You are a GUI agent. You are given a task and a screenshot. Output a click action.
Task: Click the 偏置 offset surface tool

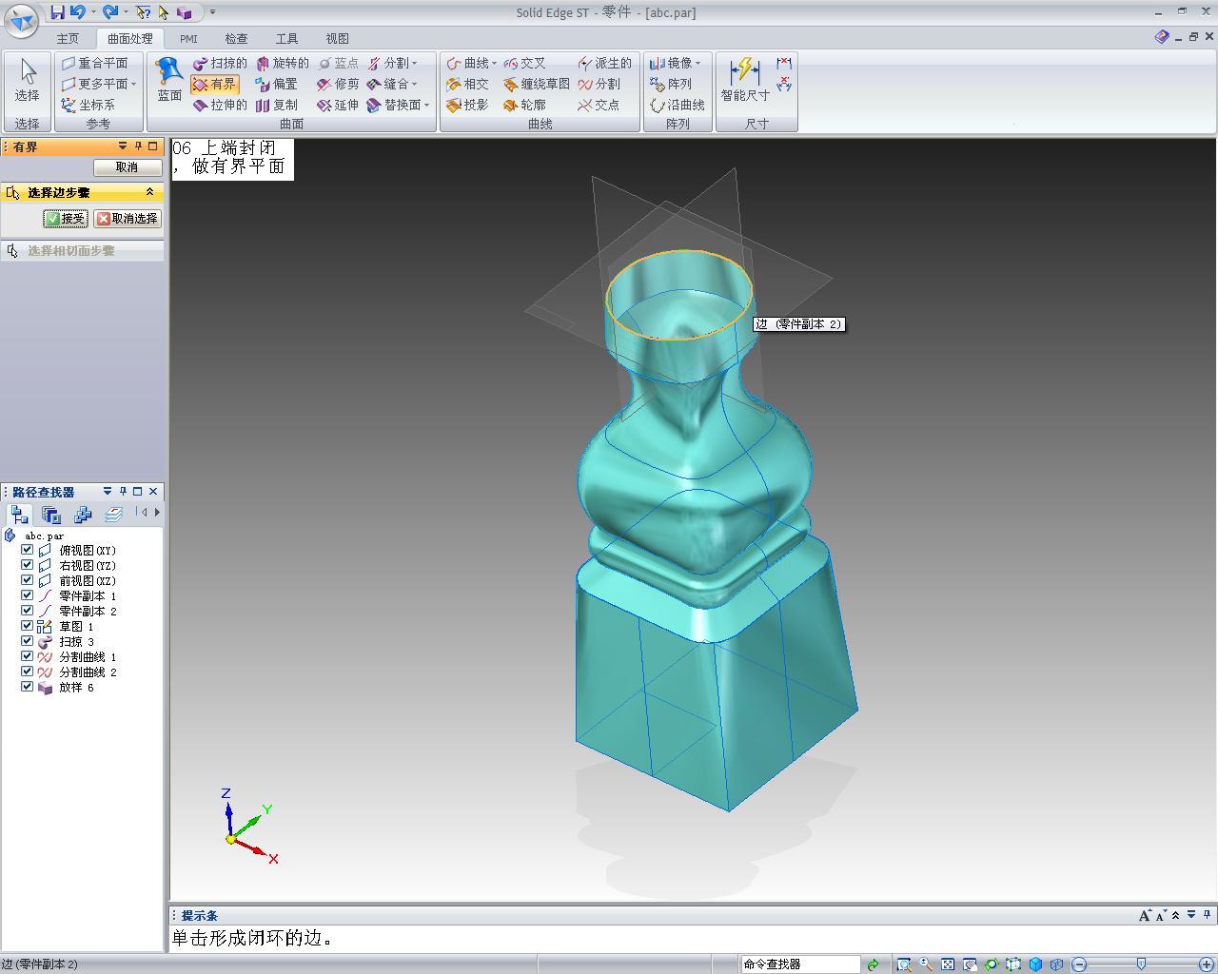(x=276, y=84)
